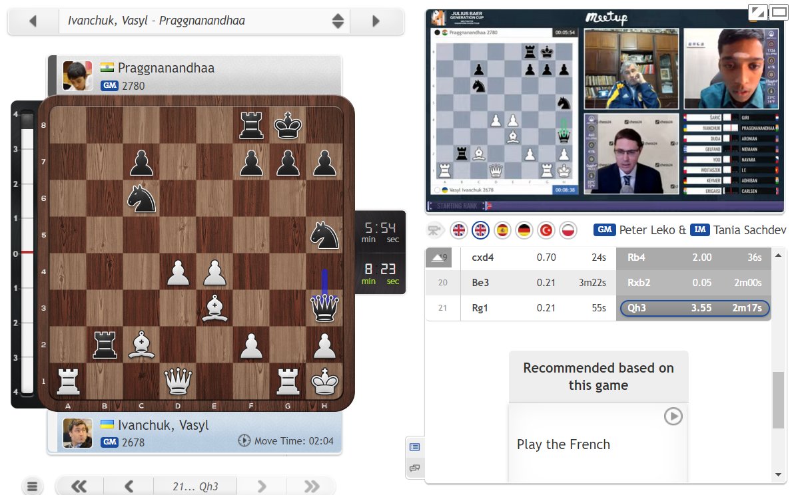Click the move list scroll up arrow
The image size is (798, 495).
tap(778, 255)
